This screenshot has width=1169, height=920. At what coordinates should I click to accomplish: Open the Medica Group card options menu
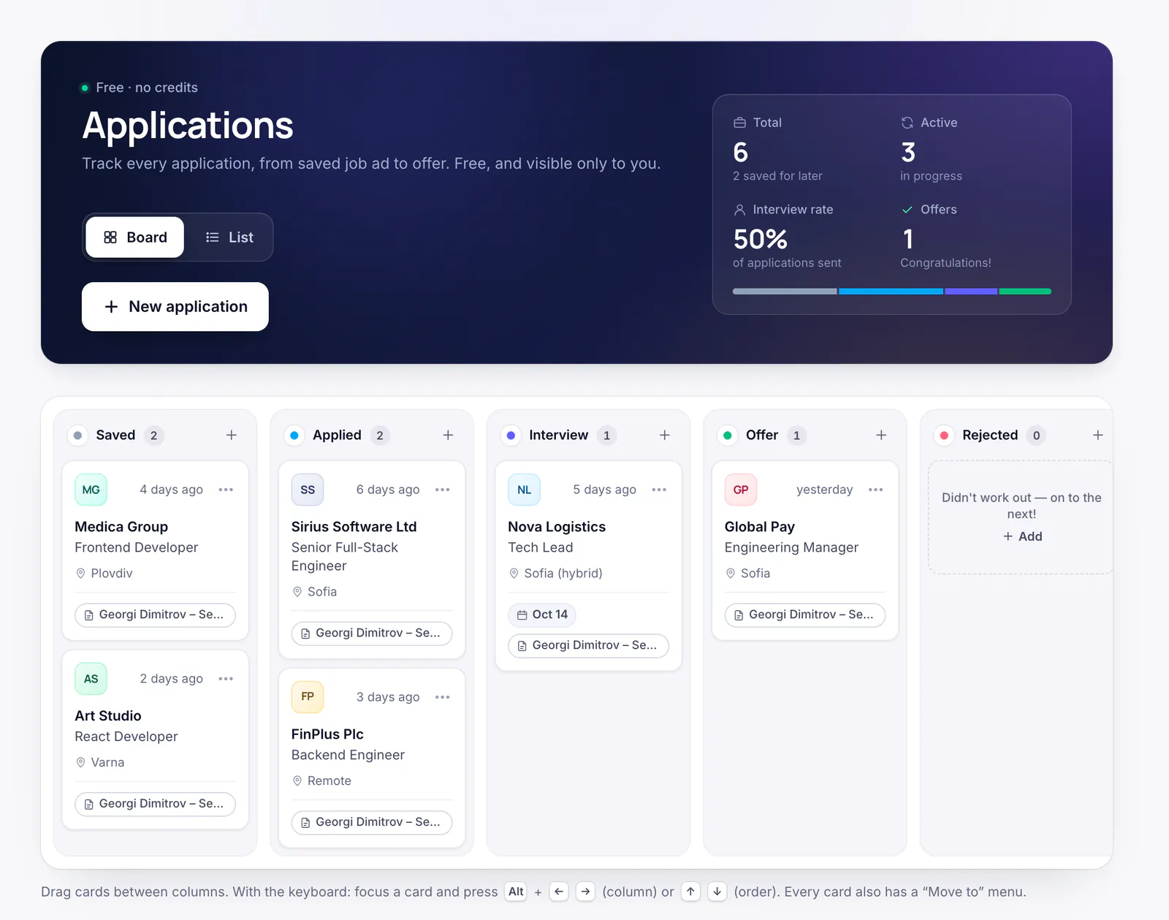point(226,490)
